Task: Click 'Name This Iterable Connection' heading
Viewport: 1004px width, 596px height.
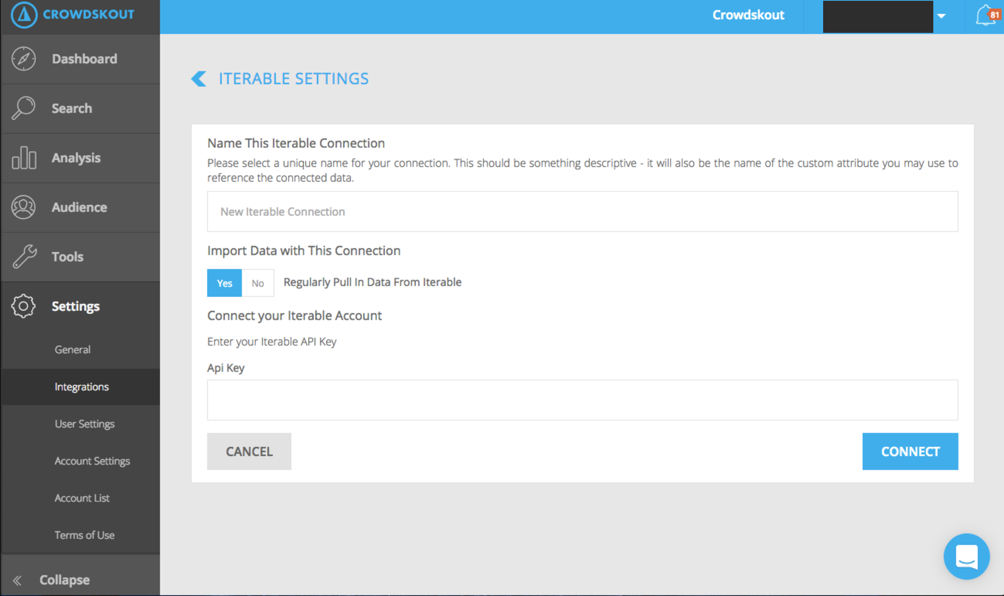Action: (x=296, y=143)
